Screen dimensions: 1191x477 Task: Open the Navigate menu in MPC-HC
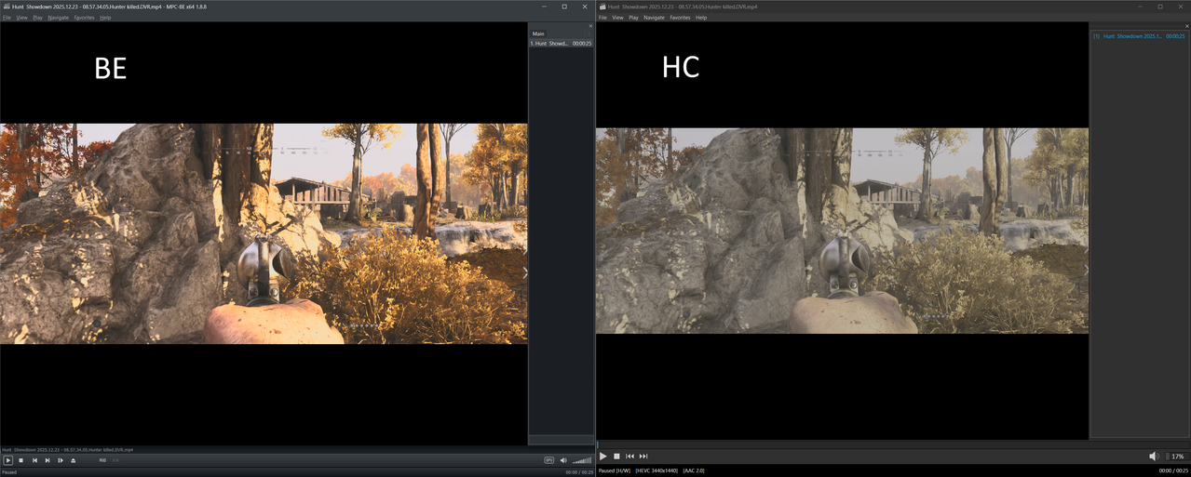(655, 18)
